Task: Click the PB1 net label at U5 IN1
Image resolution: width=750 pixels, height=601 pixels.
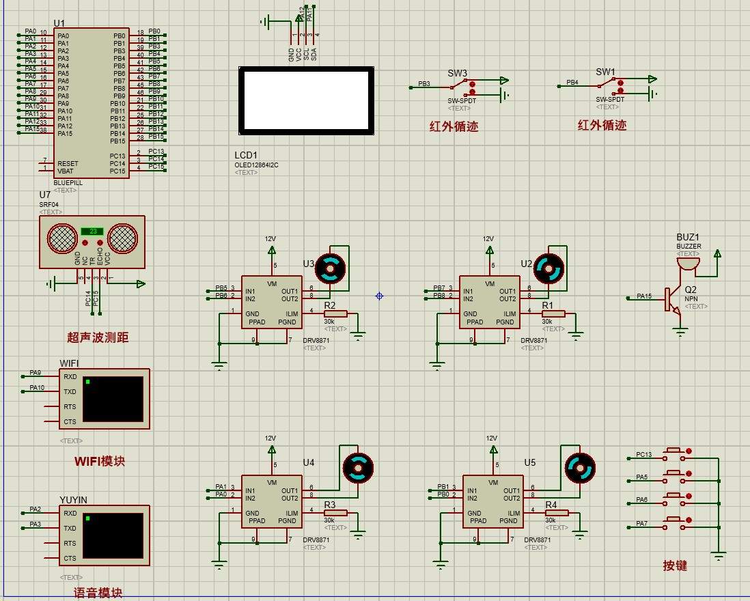Action: [x=443, y=487]
